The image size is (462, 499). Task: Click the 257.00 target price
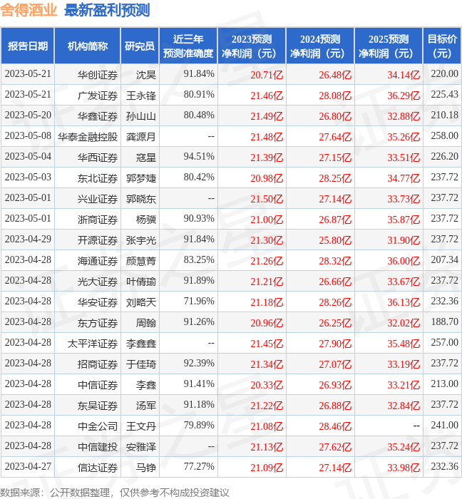pyautogui.click(x=444, y=343)
